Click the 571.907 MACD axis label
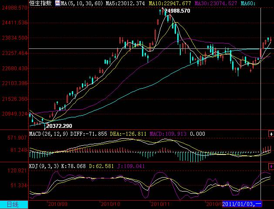 17,138
